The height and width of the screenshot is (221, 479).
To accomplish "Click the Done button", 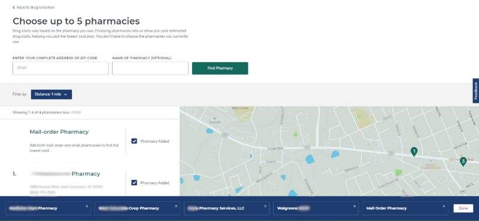I will tap(463, 208).
